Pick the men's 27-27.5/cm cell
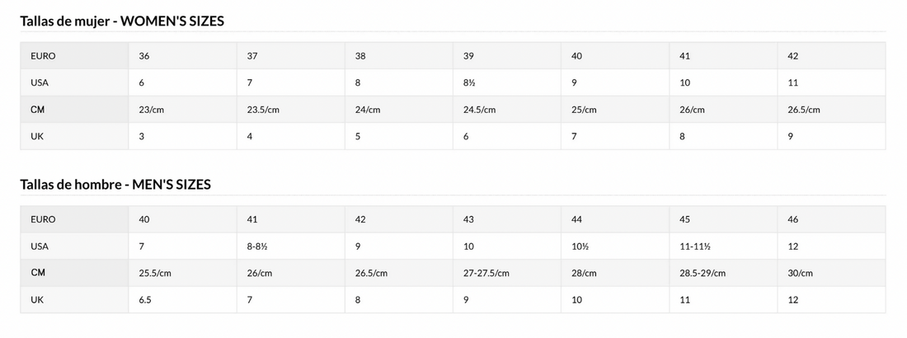 486,273
